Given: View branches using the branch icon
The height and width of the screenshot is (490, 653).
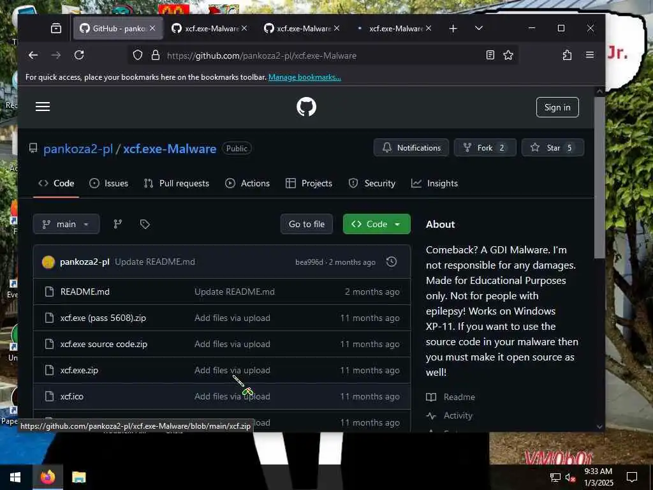Looking at the screenshot, I should (118, 224).
